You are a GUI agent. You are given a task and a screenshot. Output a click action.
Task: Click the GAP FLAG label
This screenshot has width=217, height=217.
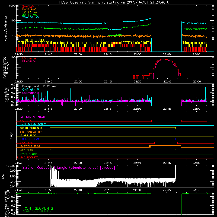pos(27,121)
